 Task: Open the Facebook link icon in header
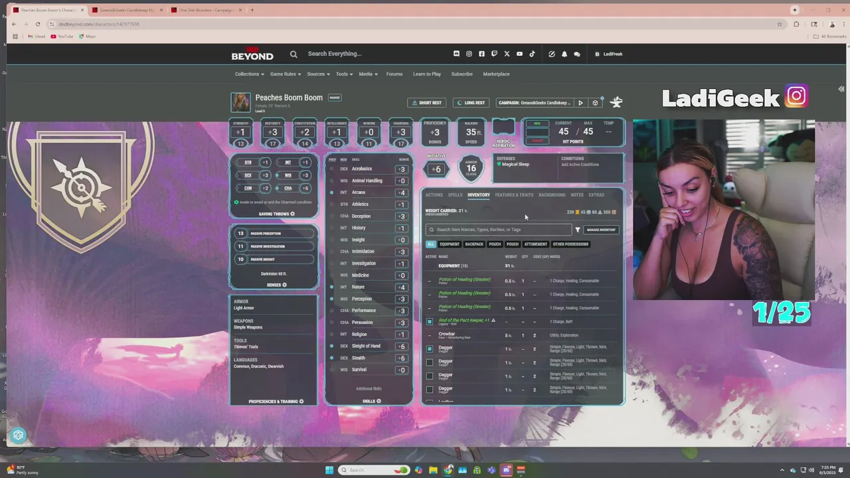481,54
